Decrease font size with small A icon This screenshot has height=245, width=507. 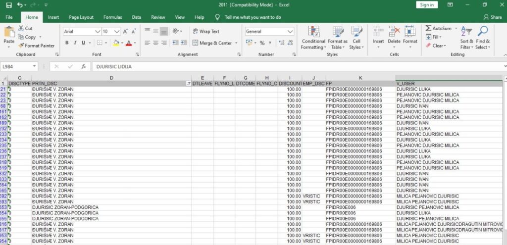click(x=133, y=31)
